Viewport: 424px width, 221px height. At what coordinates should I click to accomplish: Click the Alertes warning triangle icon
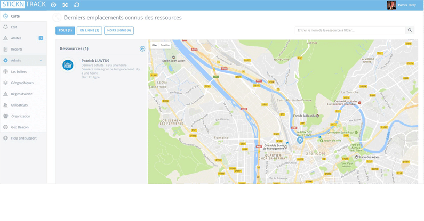point(5,38)
